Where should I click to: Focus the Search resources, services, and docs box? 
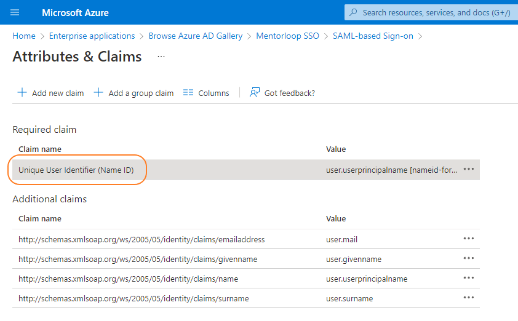[x=431, y=12]
